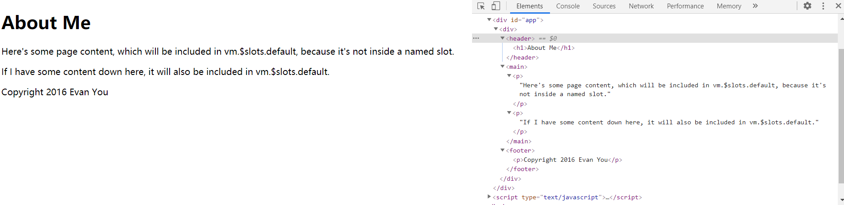This screenshot has height=205, width=844.
Task: Open the Network tab
Action: coord(641,6)
